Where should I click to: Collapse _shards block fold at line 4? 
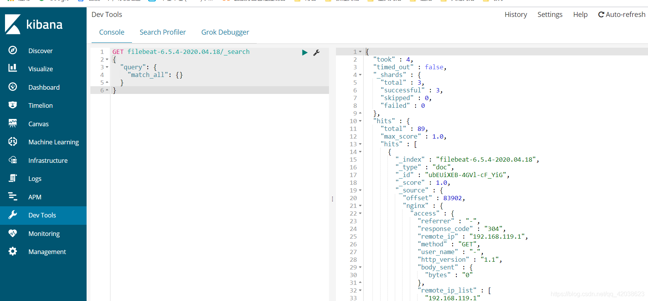pyautogui.click(x=360, y=75)
